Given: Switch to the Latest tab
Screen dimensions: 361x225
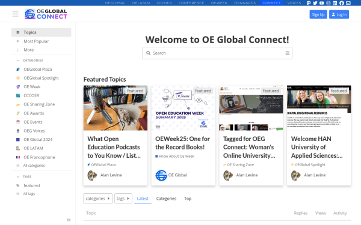Looking at the screenshot, I should click(143, 199).
